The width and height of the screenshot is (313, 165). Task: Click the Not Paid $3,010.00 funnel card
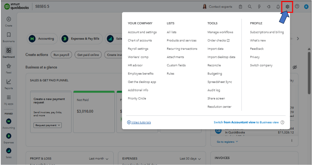[x=94, y=112]
